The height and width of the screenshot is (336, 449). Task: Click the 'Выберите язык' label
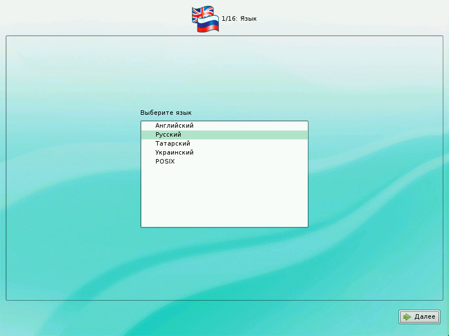(x=166, y=113)
